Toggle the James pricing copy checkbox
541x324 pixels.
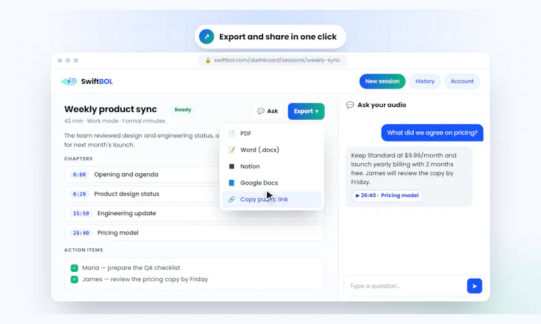74,279
